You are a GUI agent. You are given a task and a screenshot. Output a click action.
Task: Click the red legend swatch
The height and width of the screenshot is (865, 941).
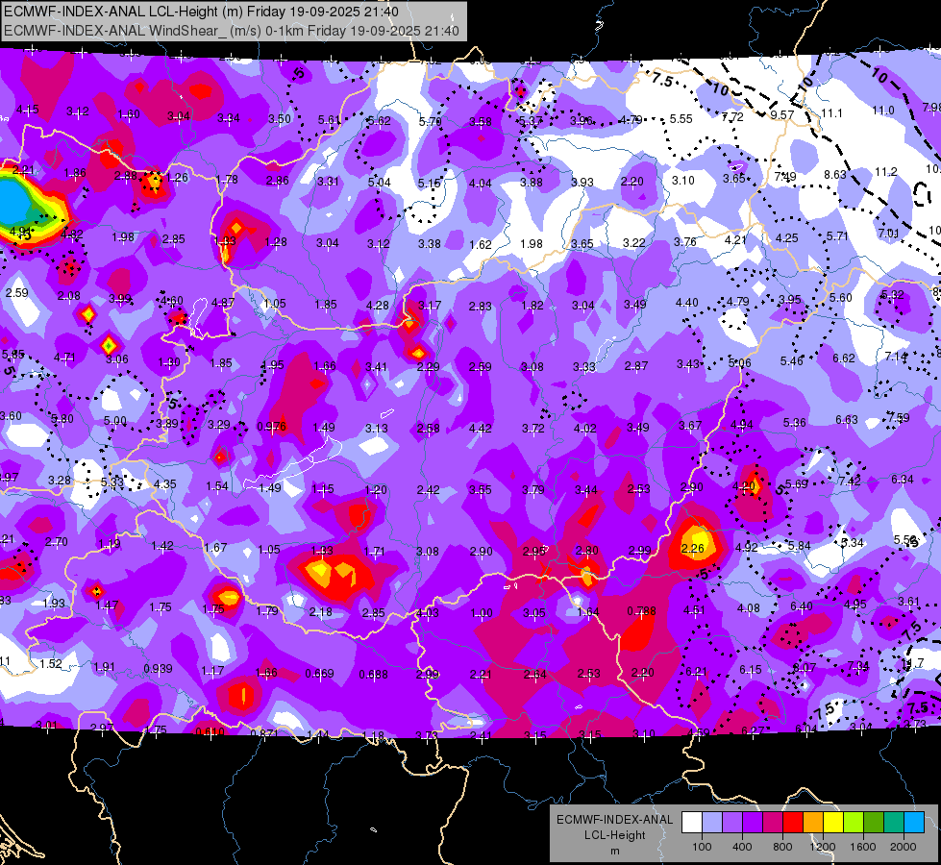[793, 822]
